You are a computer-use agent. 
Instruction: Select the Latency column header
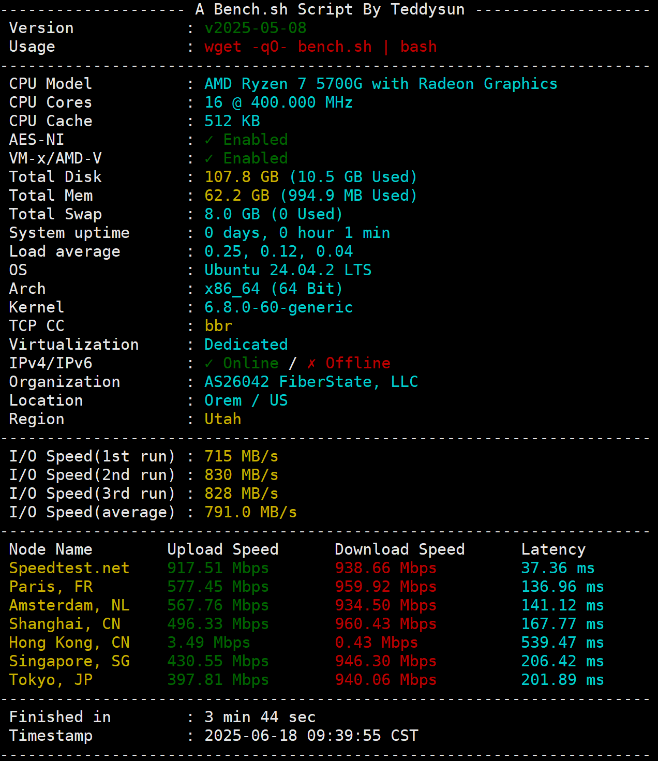click(x=554, y=549)
